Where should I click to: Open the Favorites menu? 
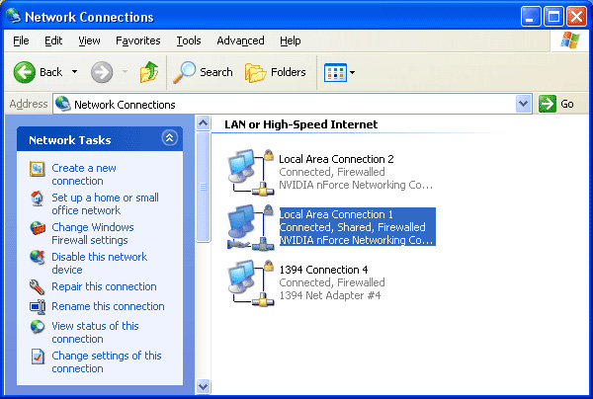coord(137,40)
